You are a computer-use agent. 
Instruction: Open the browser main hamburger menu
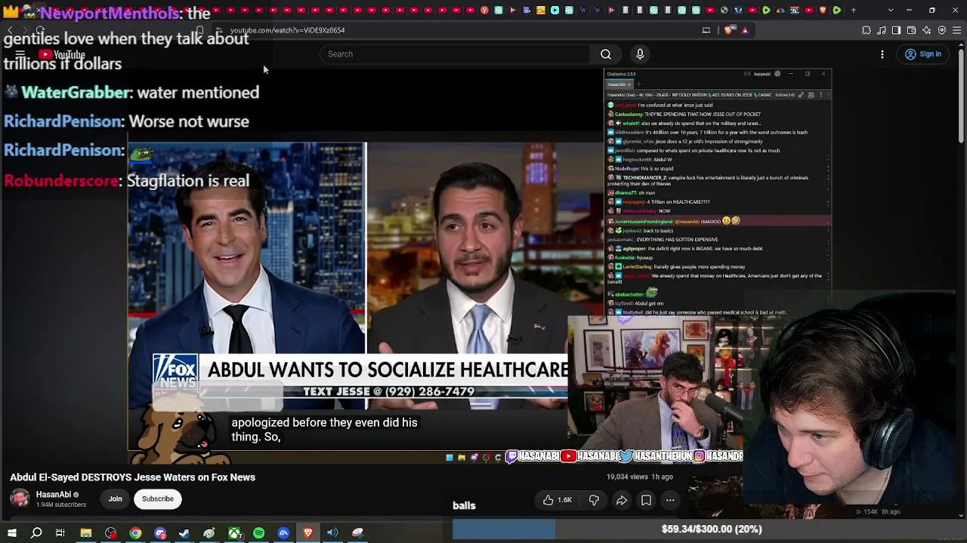pyautogui.click(x=957, y=30)
